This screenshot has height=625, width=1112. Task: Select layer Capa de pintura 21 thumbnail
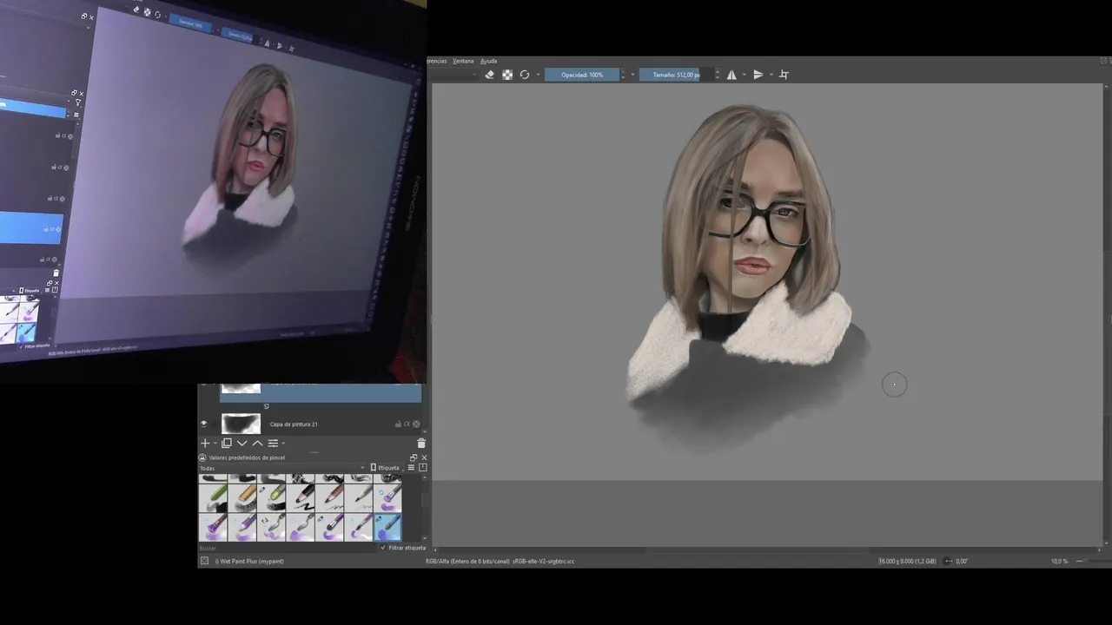[x=241, y=424]
